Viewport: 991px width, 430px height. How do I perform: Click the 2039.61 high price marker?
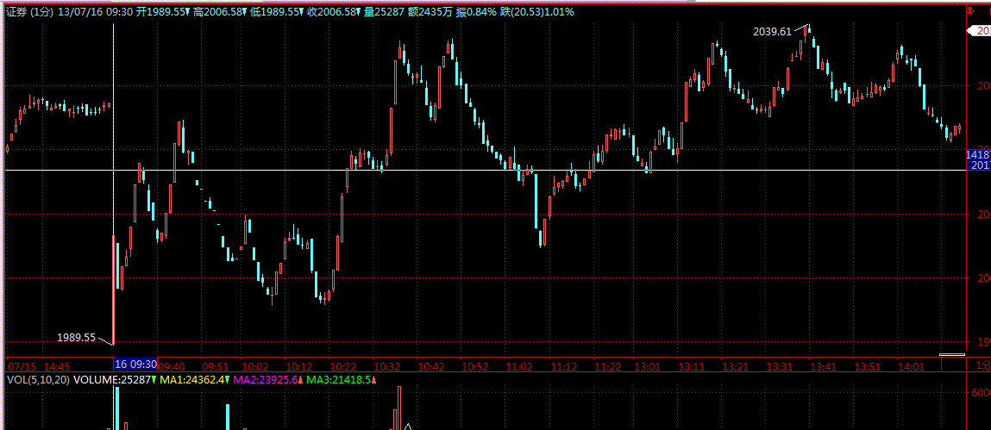771,31
